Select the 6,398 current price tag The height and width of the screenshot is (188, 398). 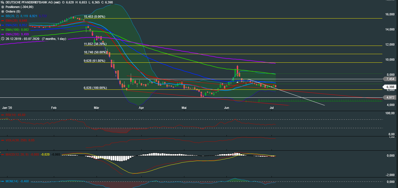(x=389, y=87)
